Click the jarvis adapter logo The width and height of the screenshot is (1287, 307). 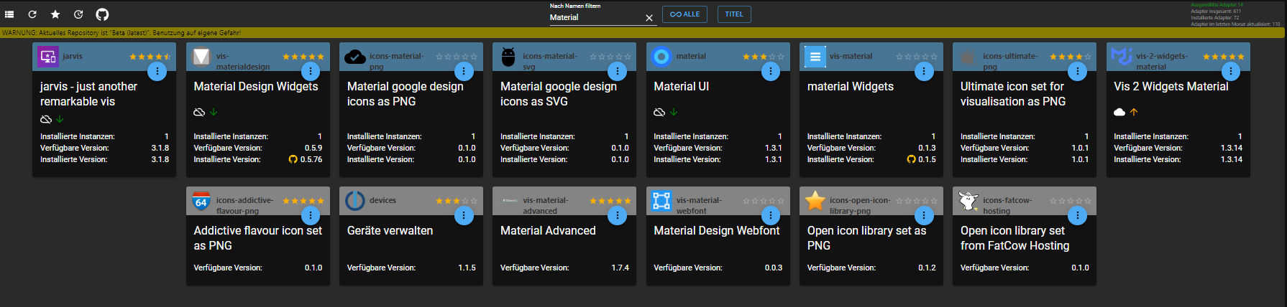click(48, 57)
